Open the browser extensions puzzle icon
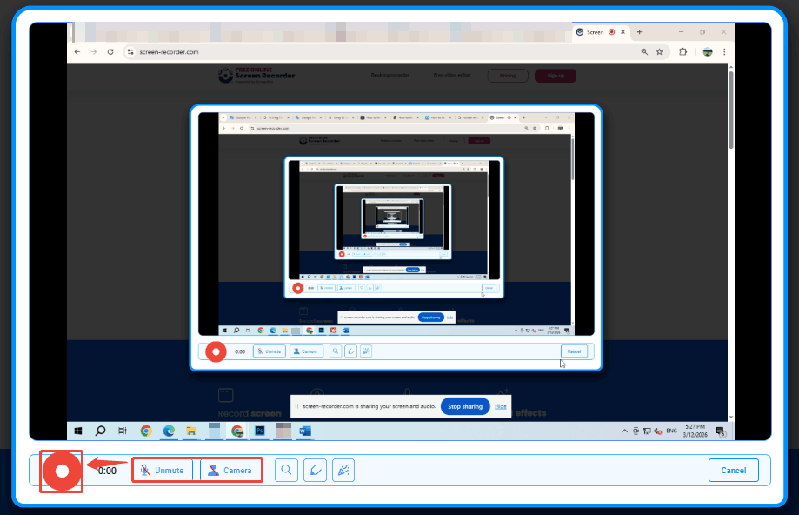The height and width of the screenshot is (515, 799). pos(682,51)
